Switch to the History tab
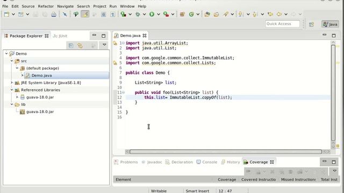344x193 pixels. pos(231,162)
